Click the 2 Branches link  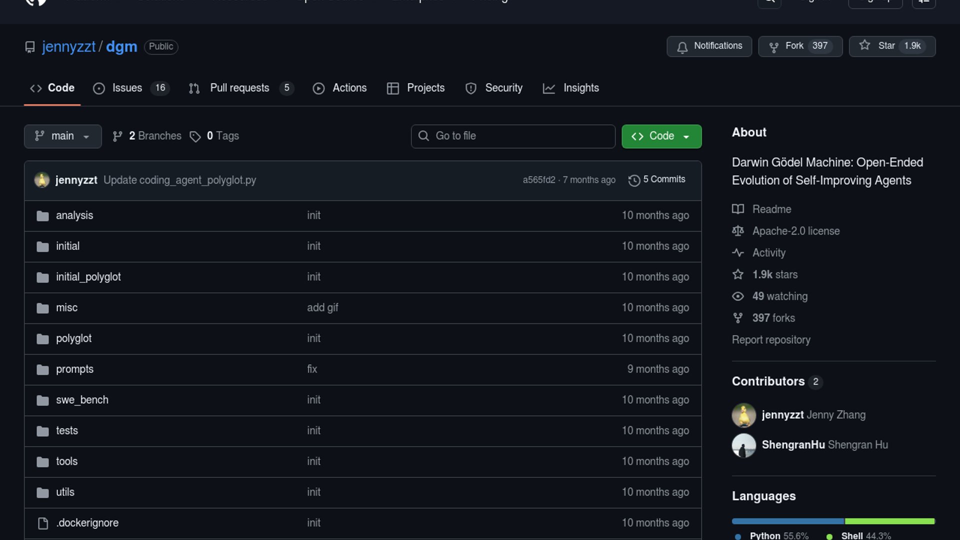click(154, 136)
